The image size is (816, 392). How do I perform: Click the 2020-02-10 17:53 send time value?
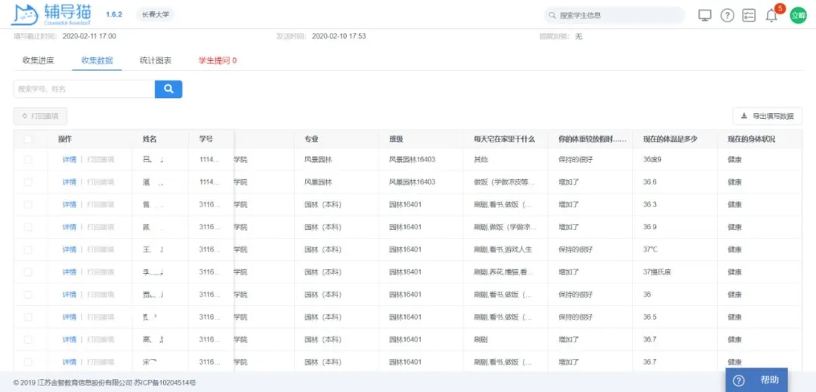338,36
